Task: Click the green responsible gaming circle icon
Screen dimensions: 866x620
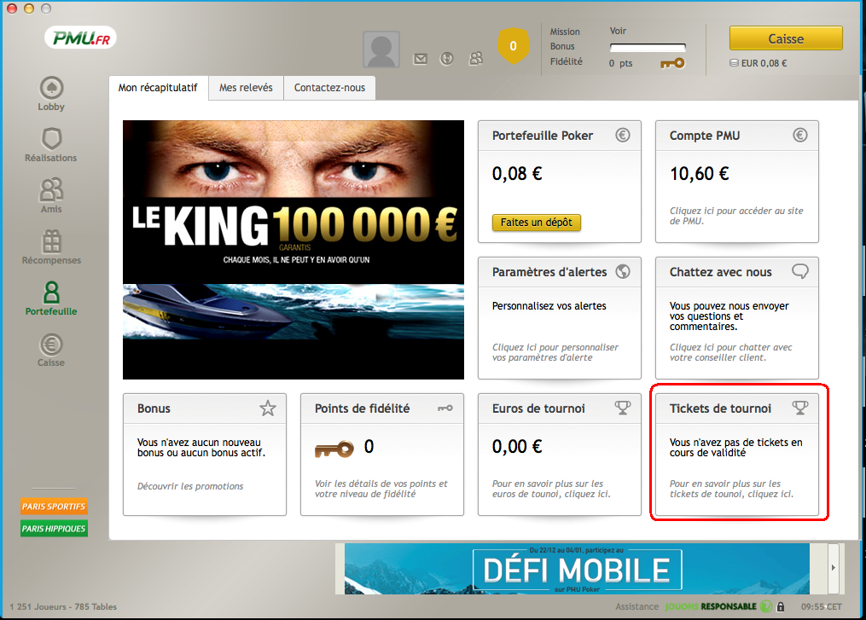Action: pos(766,606)
